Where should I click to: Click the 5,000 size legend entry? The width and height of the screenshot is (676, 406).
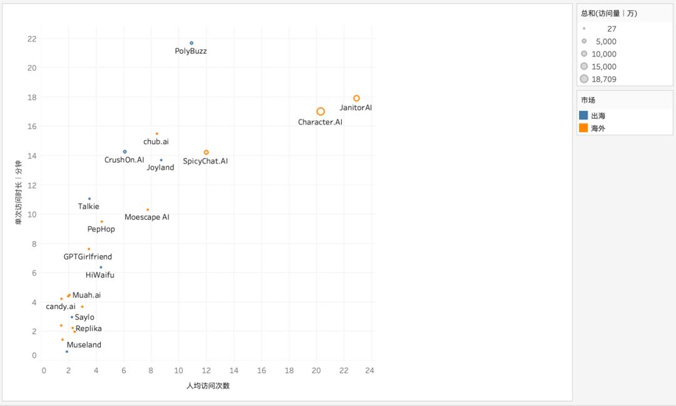599,41
